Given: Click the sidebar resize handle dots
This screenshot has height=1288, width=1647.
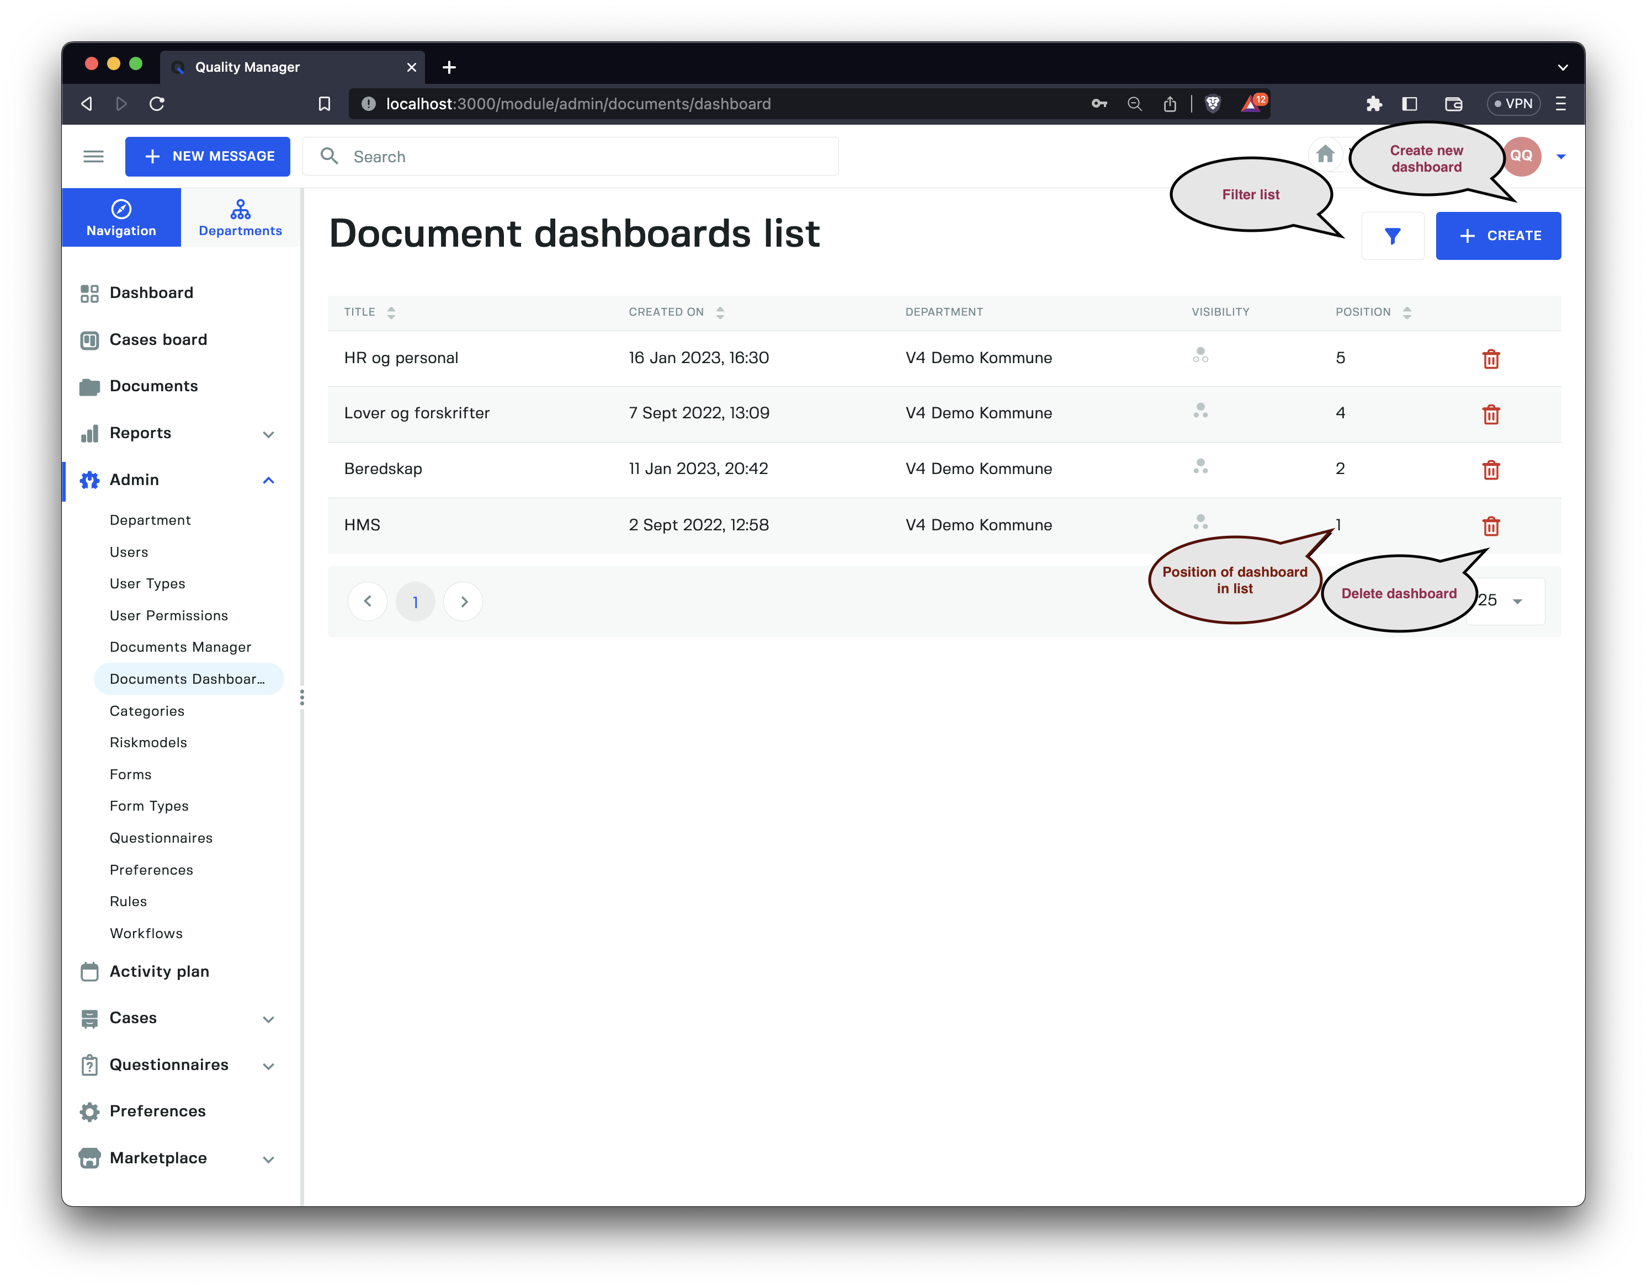Looking at the screenshot, I should tap(302, 698).
